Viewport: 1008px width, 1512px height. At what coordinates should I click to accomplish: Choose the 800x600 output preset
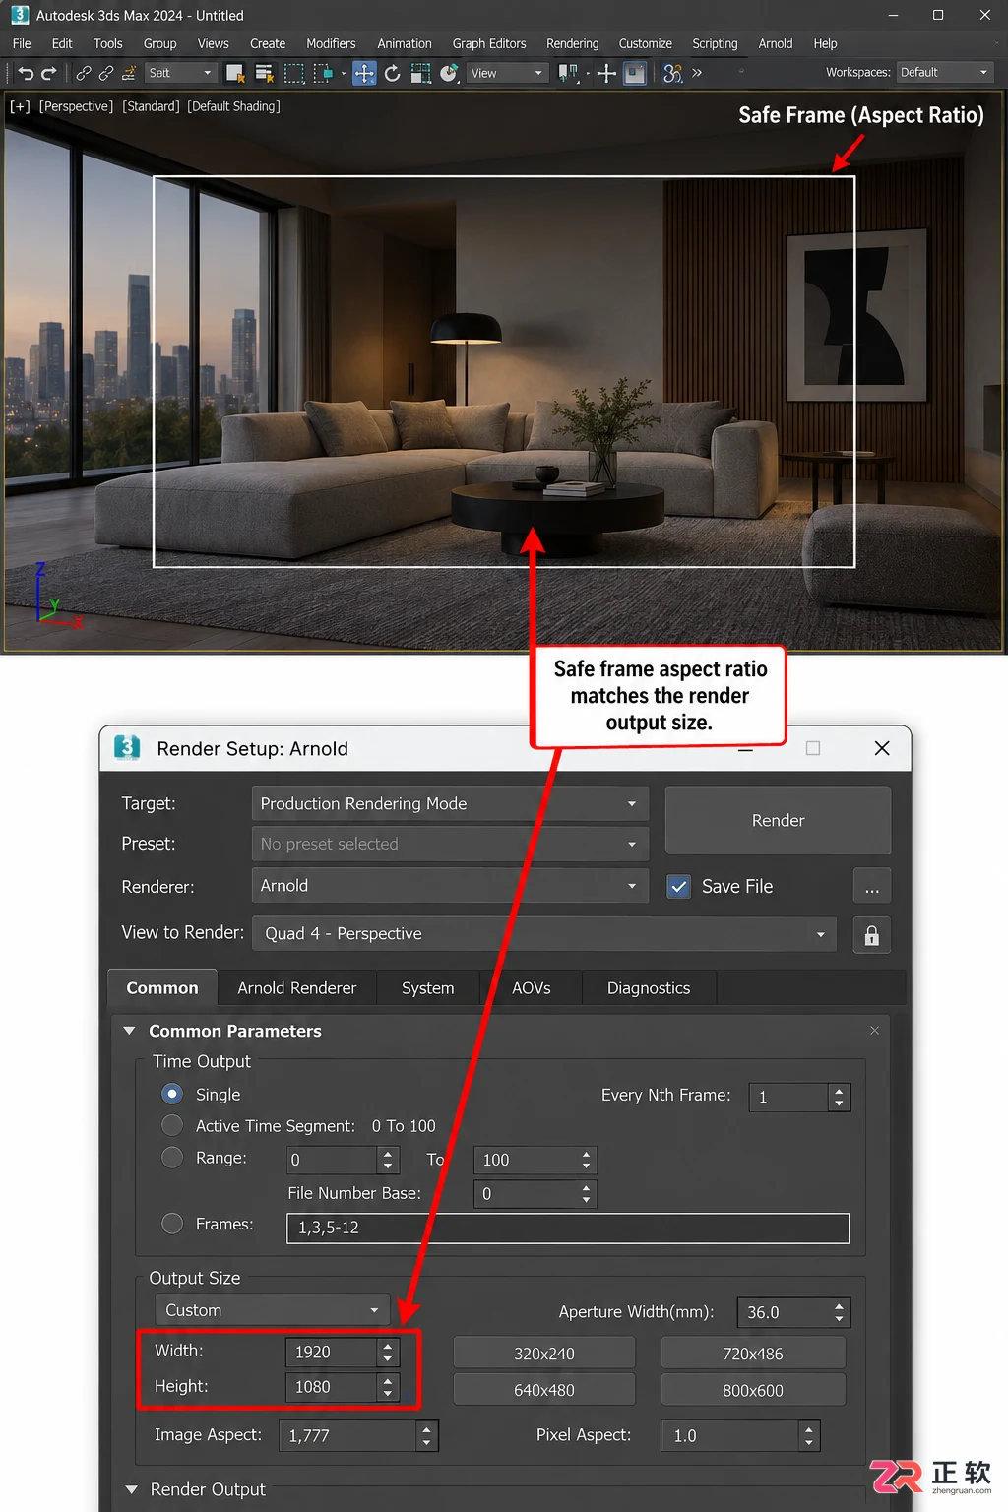coord(753,1390)
